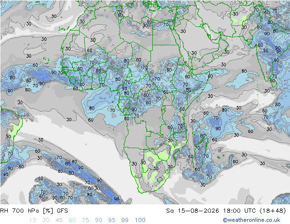290x224 pixels.
Task: Click the forecast date 'Sa 15-08-2026 18:00 UTC (18+48)'
Action: (x=226, y=210)
